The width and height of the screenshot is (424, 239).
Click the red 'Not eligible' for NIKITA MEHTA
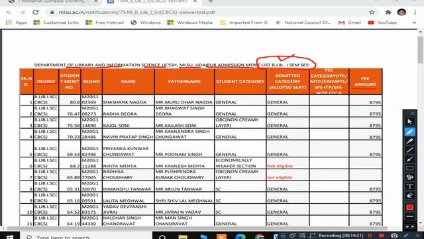coord(280,166)
